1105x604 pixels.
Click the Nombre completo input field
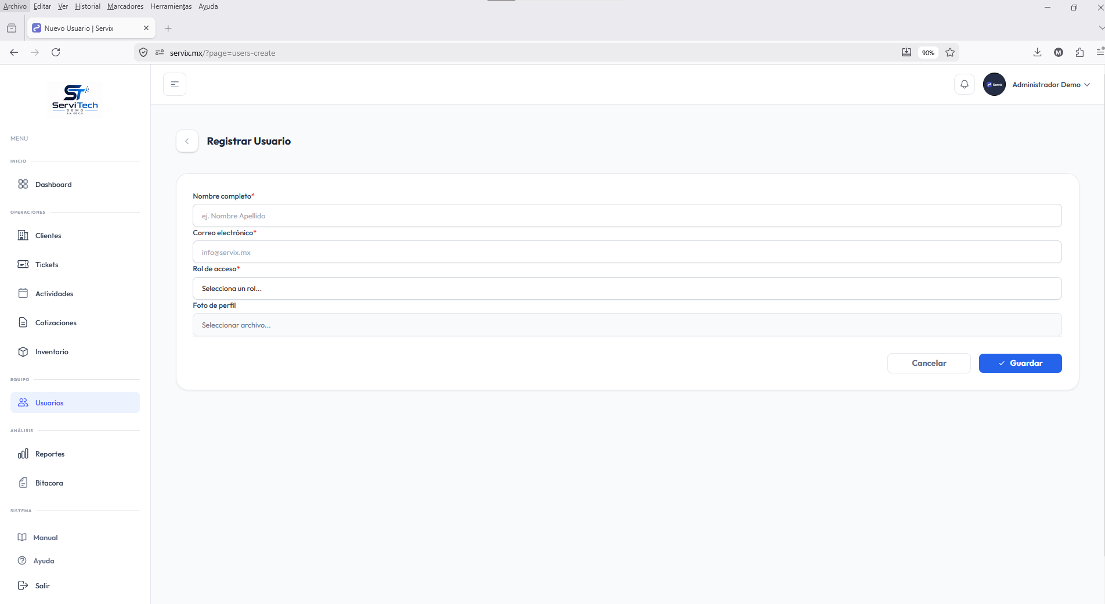[627, 215]
